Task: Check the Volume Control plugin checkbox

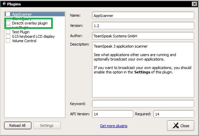Action: 8,41
